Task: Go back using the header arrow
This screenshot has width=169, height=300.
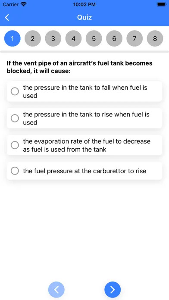Action: tap(7, 17)
